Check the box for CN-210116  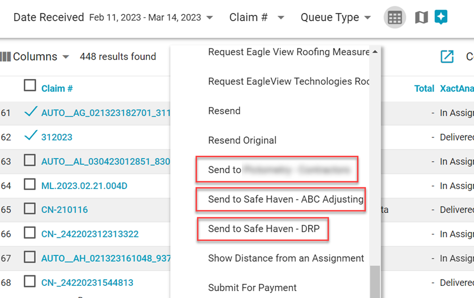(29, 208)
